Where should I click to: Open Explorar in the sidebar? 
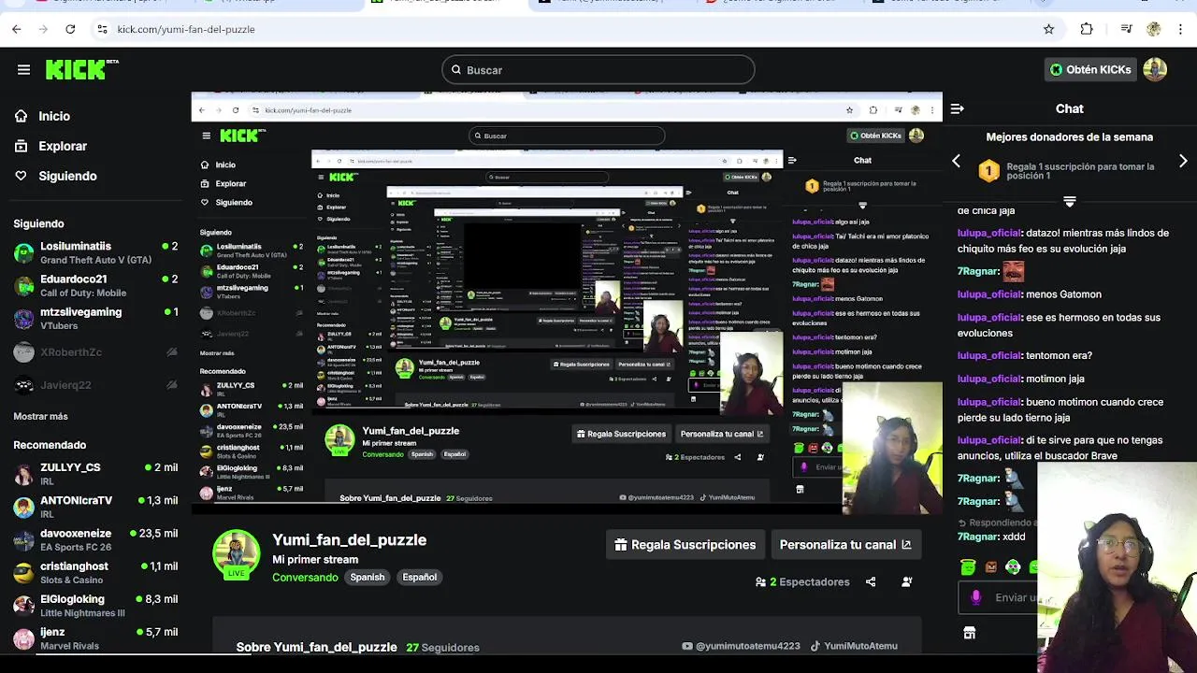coord(63,146)
